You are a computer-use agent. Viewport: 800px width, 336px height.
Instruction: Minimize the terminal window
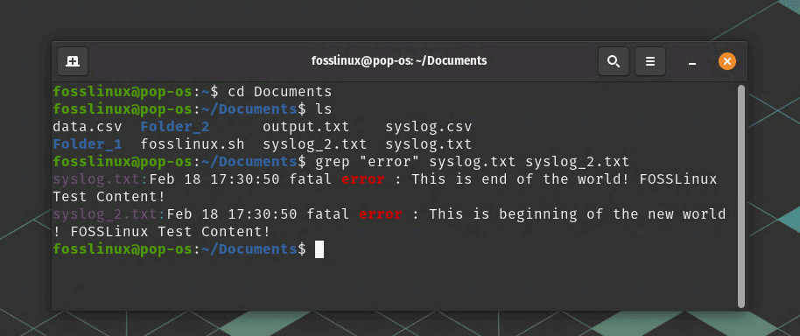click(692, 62)
